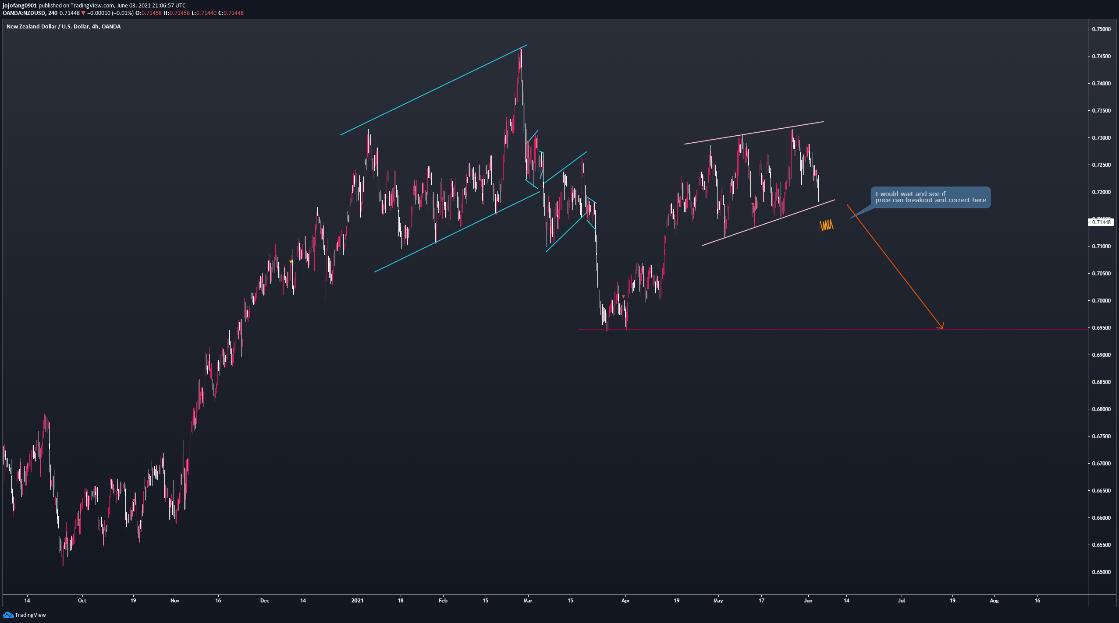Click the Mar label on time axis

[x=528, y=601]
